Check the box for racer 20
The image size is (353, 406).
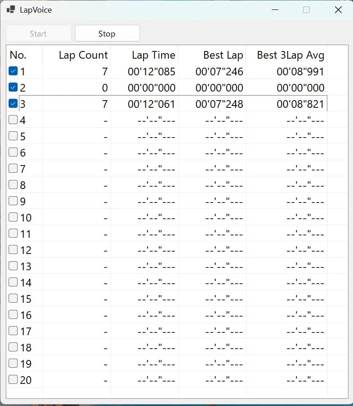(x=13, y=379)
